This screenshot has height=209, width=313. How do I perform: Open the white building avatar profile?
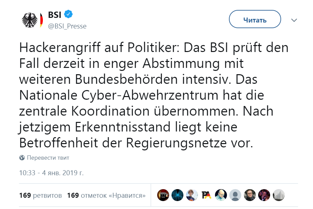(278, 195)
